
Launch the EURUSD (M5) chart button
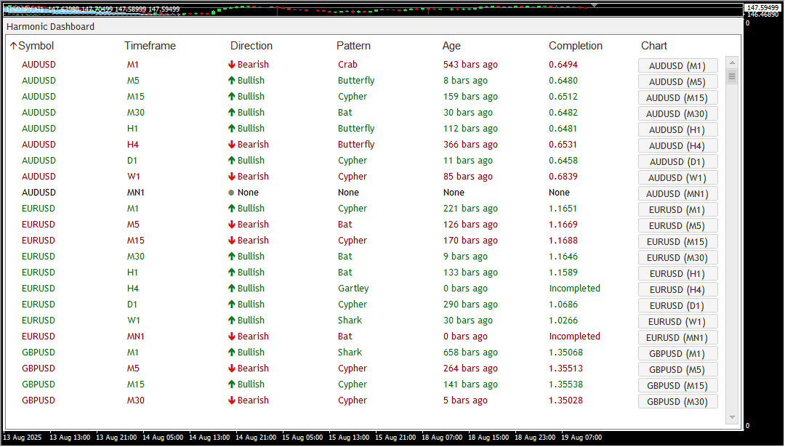point(678,226)
